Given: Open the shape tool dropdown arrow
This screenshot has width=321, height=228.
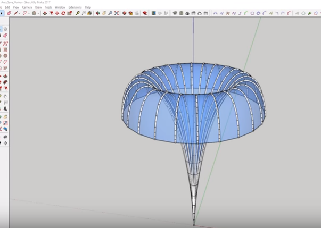Looking at the screenshot, I should pos(29,13).
